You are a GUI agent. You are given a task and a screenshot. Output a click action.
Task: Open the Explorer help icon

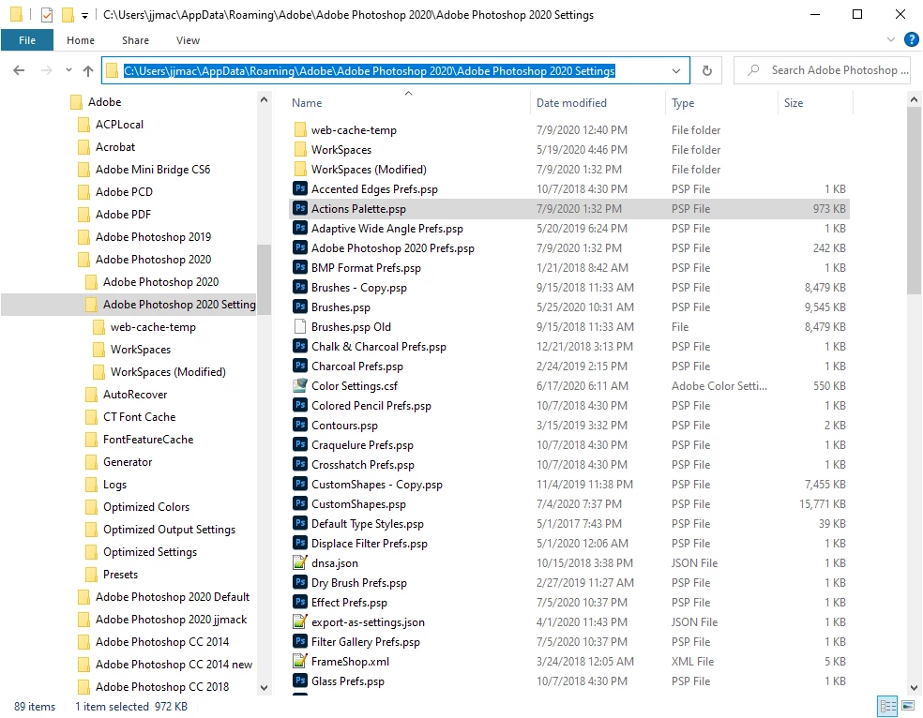point(911,39)
